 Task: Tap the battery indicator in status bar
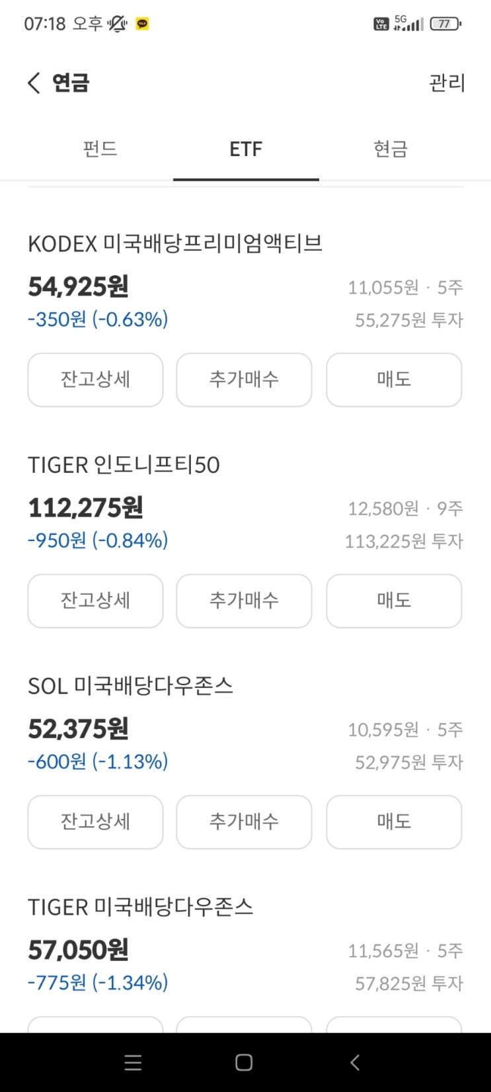click(445, 24)
